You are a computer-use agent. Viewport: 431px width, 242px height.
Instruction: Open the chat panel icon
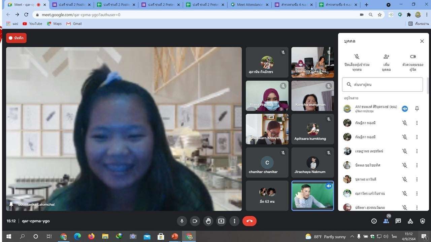(398, 221)
